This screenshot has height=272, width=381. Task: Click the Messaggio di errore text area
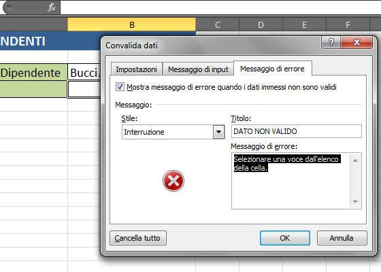coord(291,181)
